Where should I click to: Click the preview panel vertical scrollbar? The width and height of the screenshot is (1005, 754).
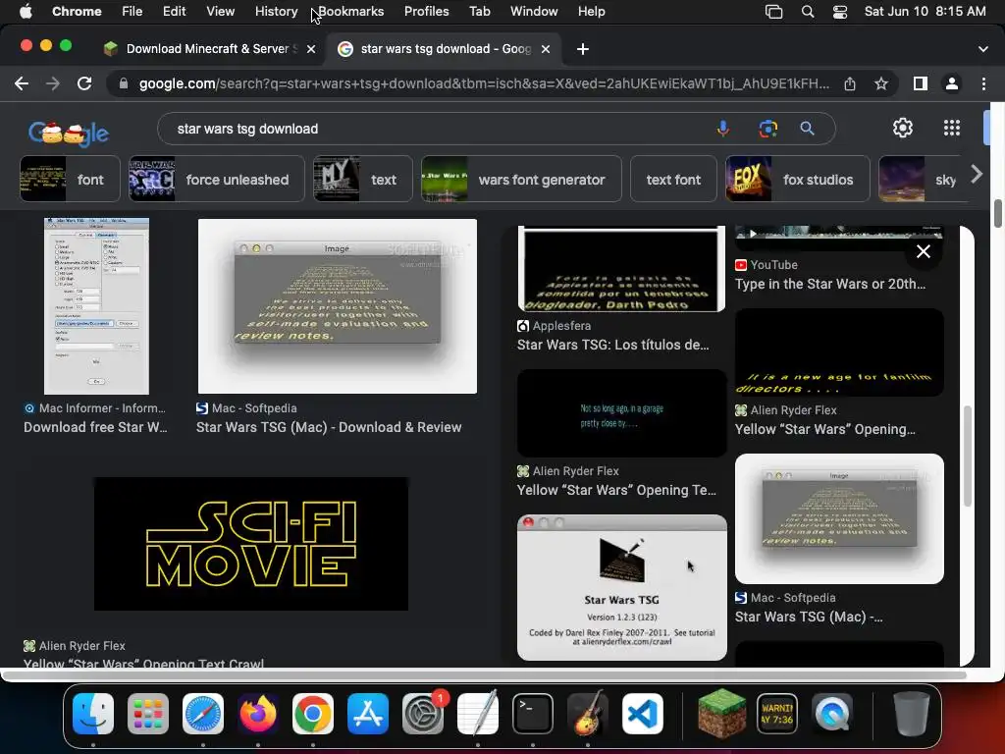(x=967, y=456)
